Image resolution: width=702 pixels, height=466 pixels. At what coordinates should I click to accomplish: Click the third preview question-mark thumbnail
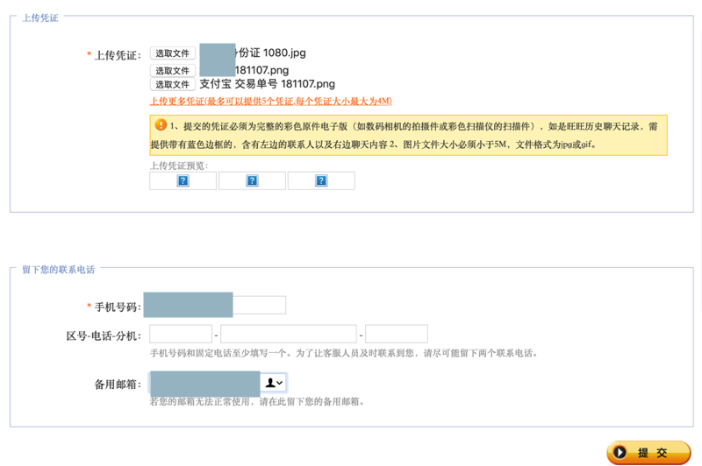point(321,181)
